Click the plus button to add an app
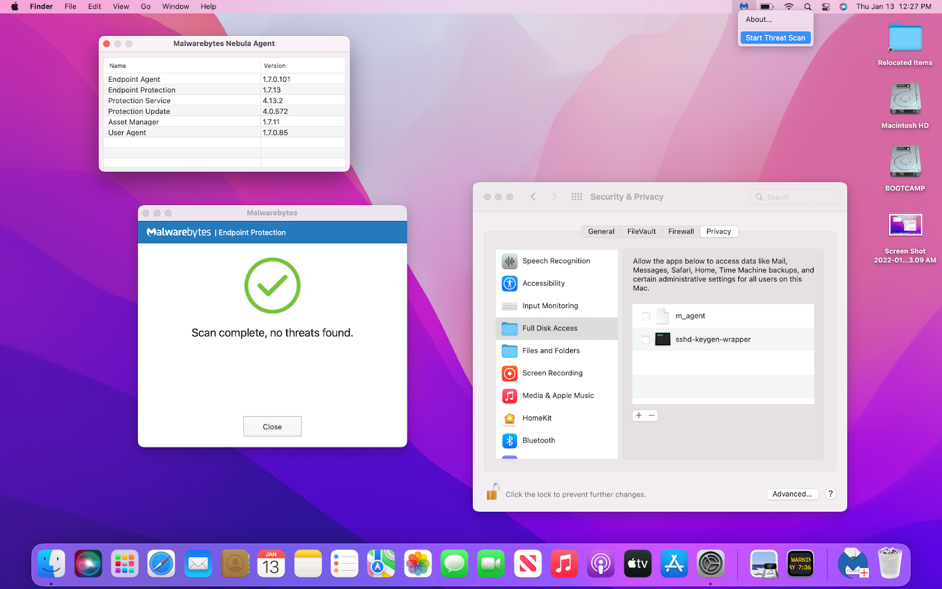 click(x=639, y=416)
